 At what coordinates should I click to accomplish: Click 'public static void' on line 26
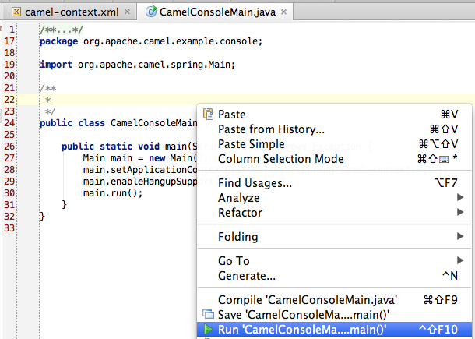(x=111, y=147)
